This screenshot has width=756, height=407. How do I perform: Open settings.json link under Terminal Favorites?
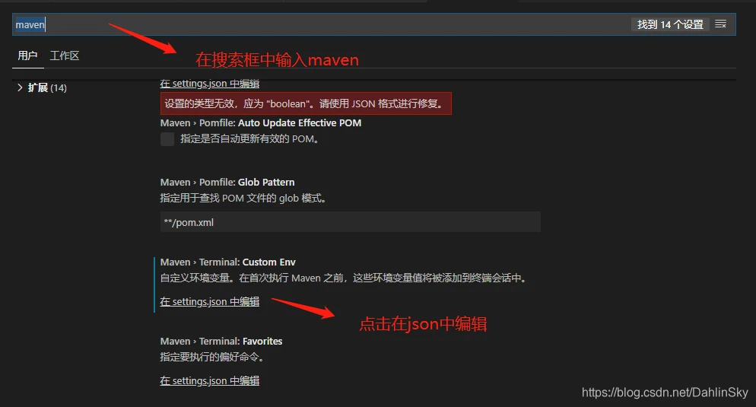(210, 380)
